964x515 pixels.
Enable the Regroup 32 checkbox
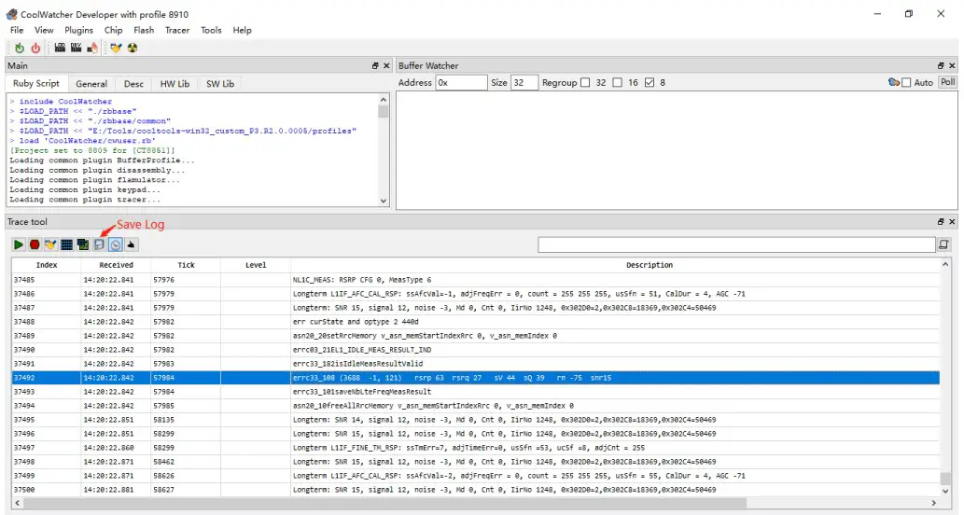pyautogui.click(x=585, y=83)
